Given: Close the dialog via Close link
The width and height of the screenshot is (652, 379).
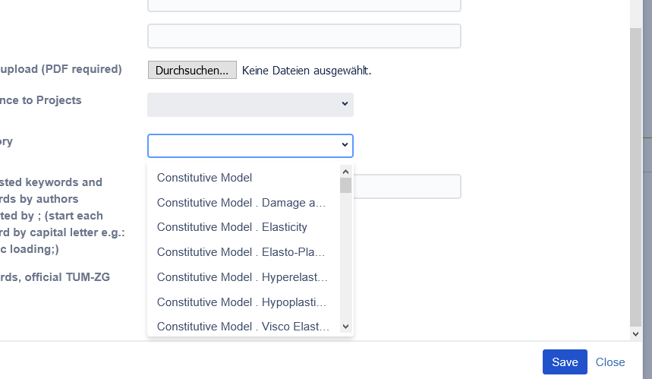Looking at the screenshot, I should (610, 362).
